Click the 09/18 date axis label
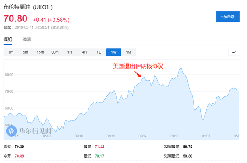This screenshot has width=247, height=163. (79, 136)
